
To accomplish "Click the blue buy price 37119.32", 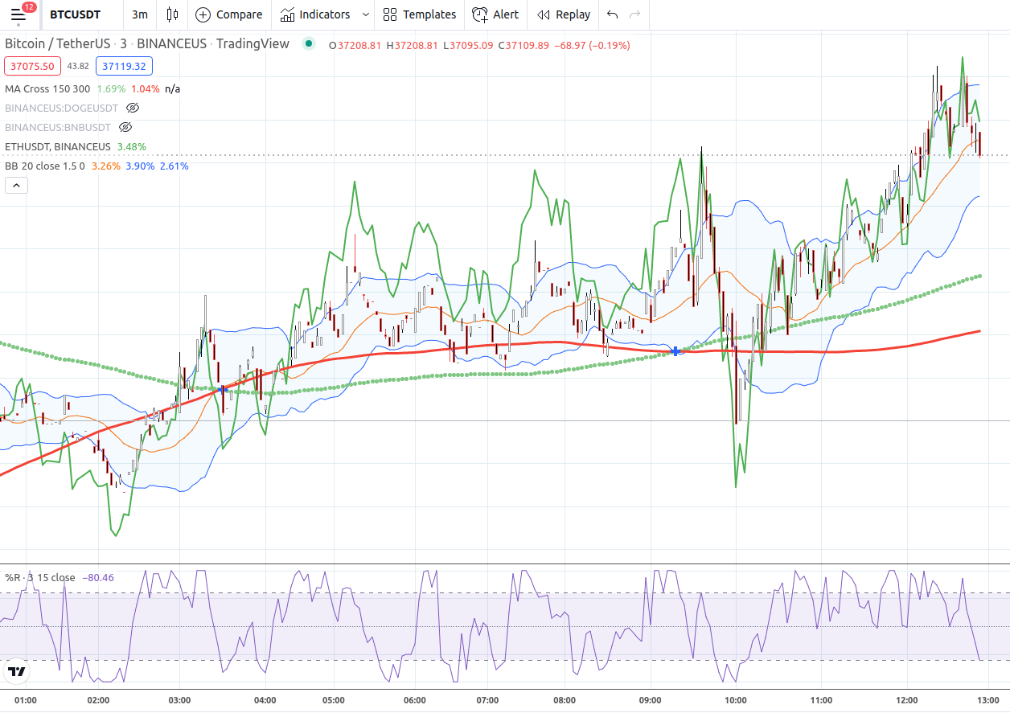I will 124,66.
